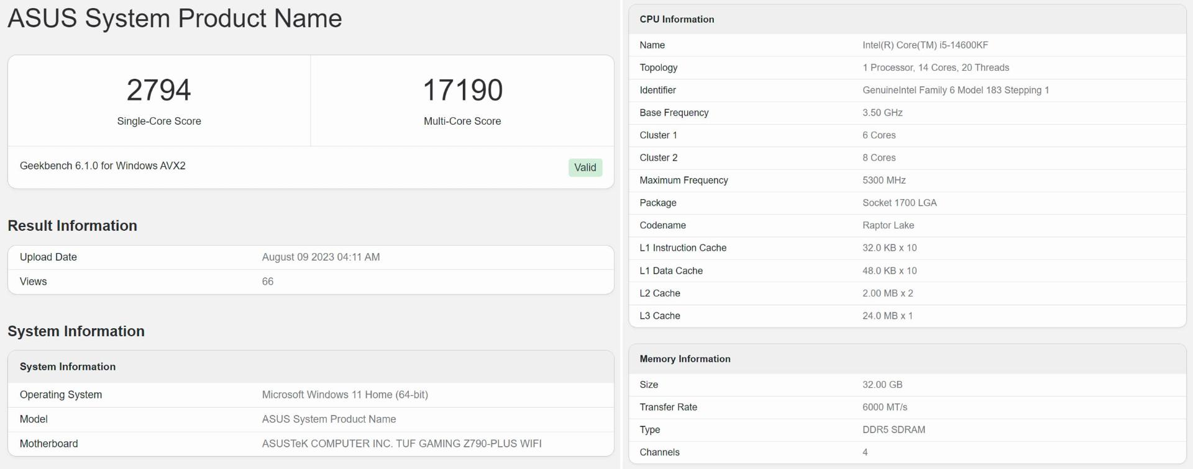Screen dimensions: 1193x469
Task: Select codename value 'Raptor Lake'
Action: tap(889, 225)
